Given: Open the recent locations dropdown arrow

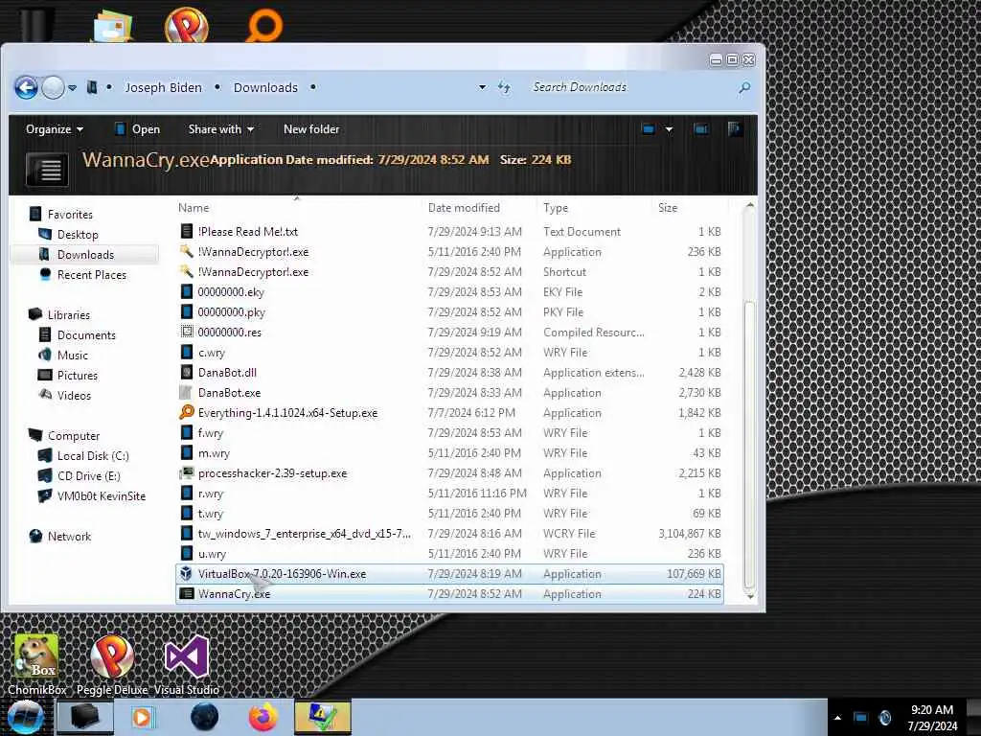Looking at the screenshot, I should tap(73, 87).
